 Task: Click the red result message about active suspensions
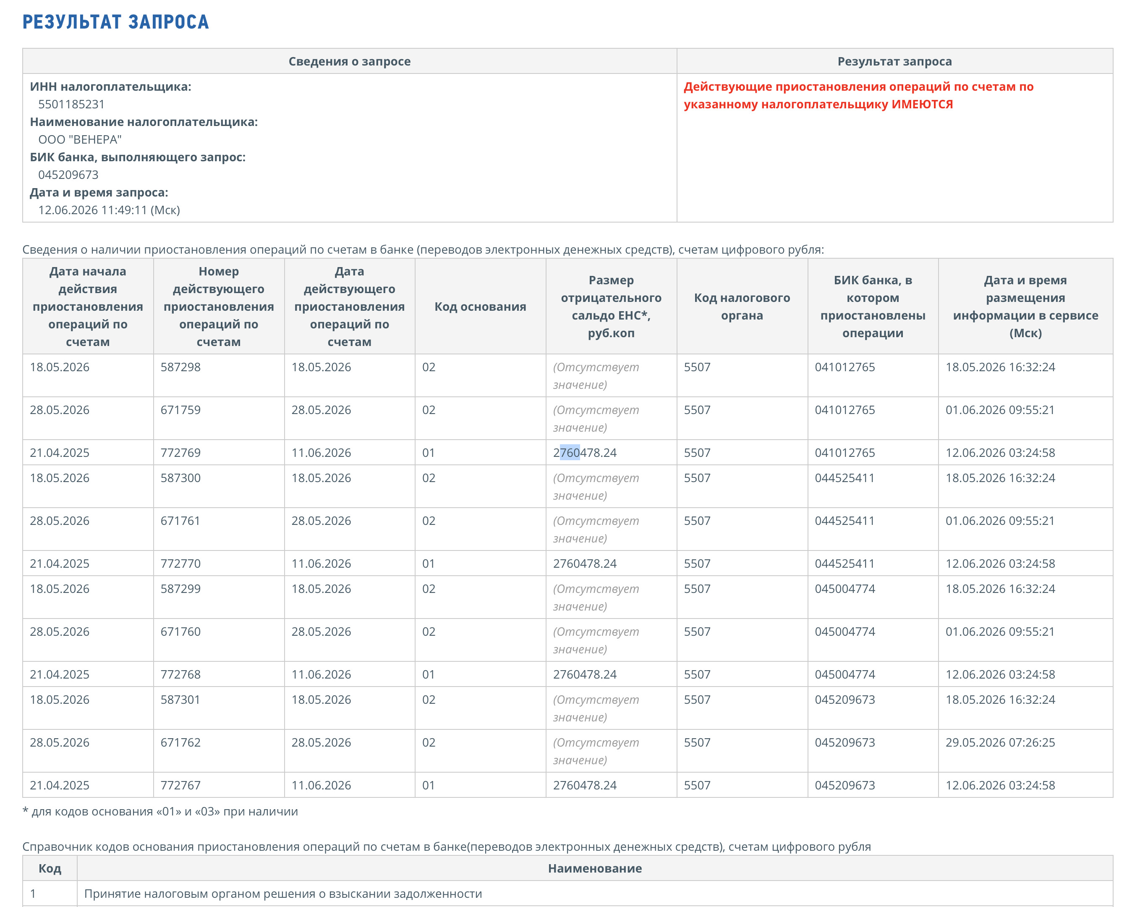coord(858,95)
